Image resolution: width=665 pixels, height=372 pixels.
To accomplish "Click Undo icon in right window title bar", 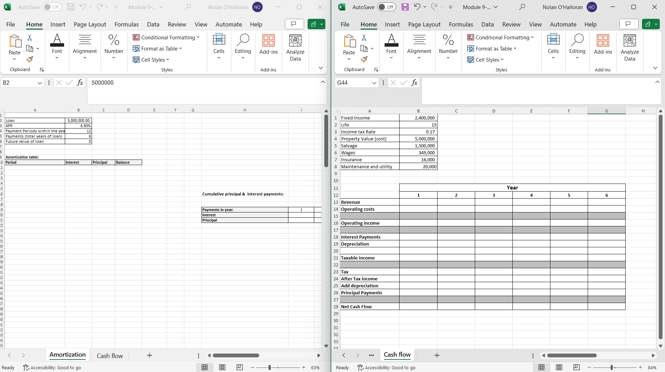I will click(417, 7).
